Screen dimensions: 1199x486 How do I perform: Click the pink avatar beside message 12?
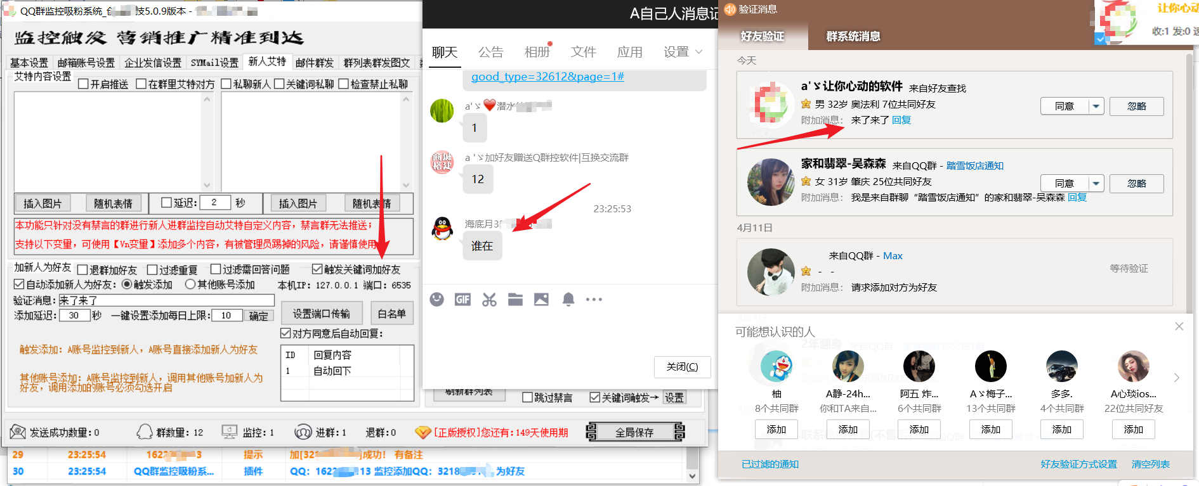click(442, 162)
